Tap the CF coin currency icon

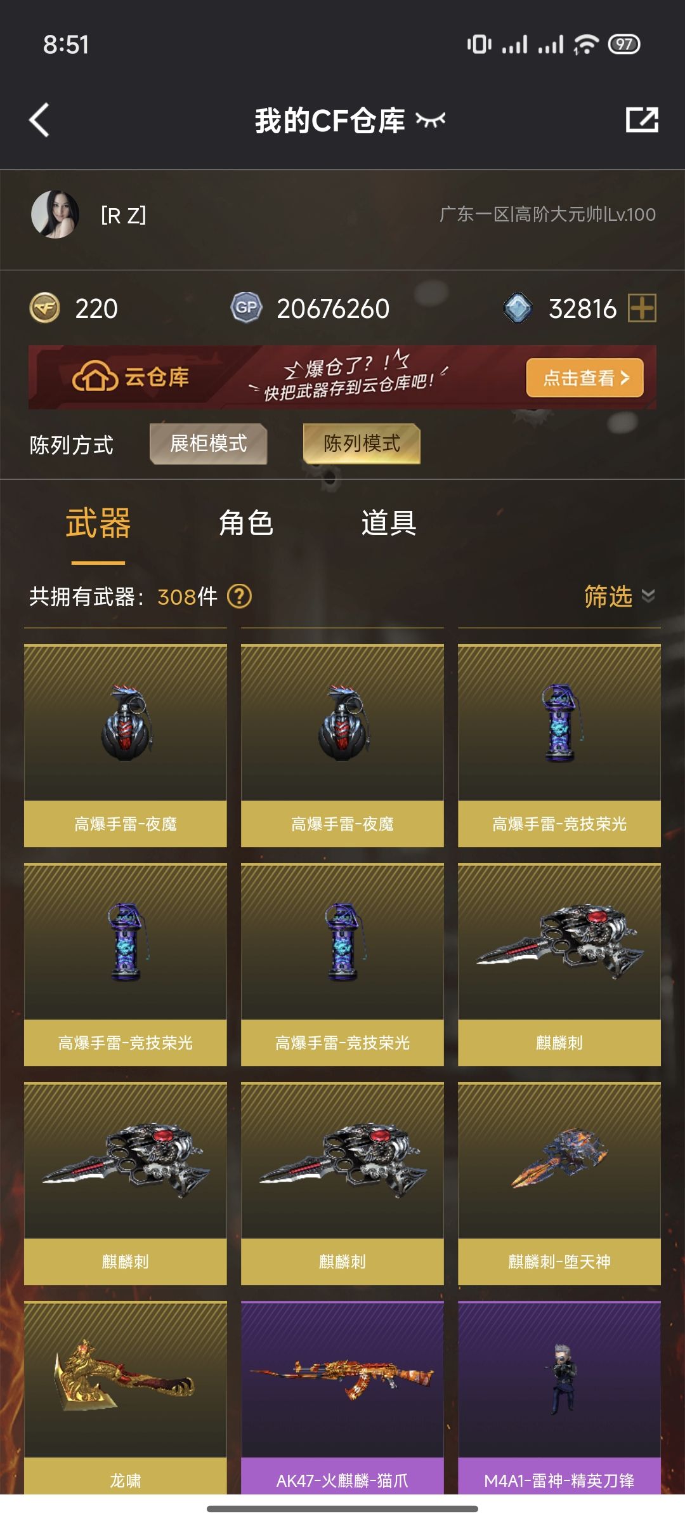[44, 308]
